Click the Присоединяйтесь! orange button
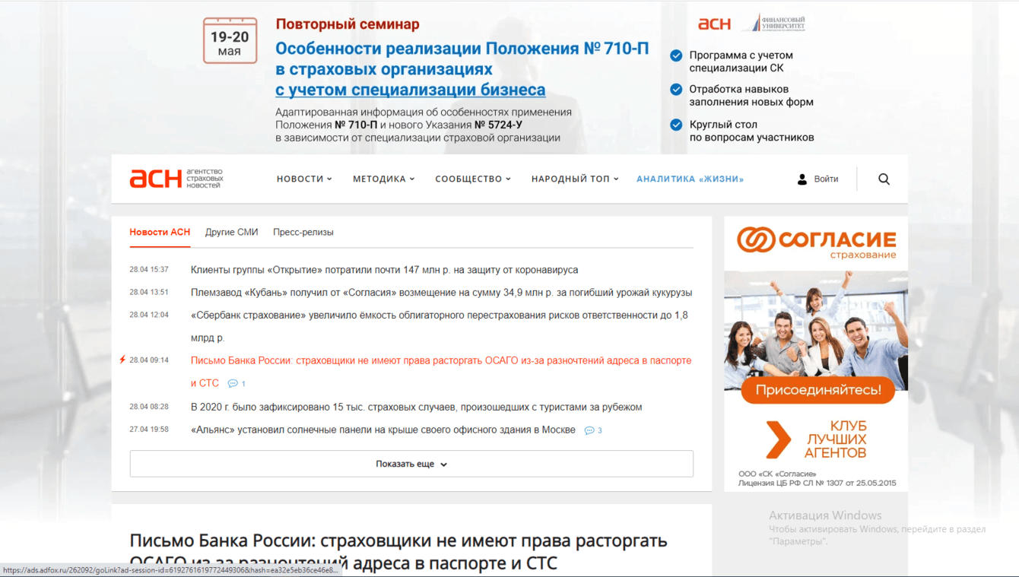The height and width of the screenshot is (577, 1019). point(818,390)
